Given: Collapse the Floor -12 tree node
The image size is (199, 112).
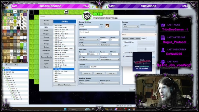Looking at the screenshot, I should [x=12, y=97].
